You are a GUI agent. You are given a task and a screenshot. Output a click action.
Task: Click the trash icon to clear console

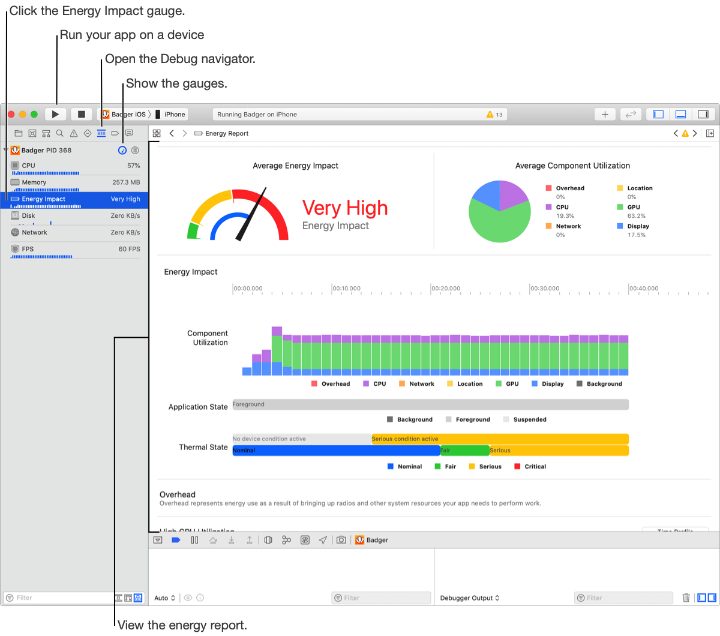(686, 598)
